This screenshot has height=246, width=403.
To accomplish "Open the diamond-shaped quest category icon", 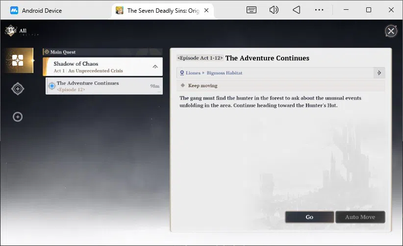I will click(x=18, y=89).
